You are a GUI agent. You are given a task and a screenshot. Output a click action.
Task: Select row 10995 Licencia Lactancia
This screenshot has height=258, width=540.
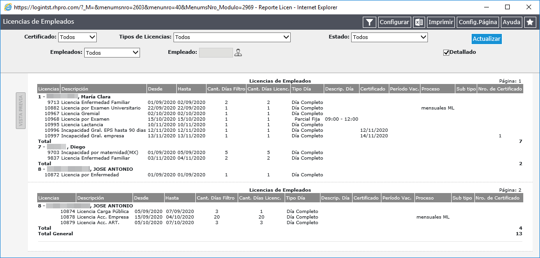(280, 125)
